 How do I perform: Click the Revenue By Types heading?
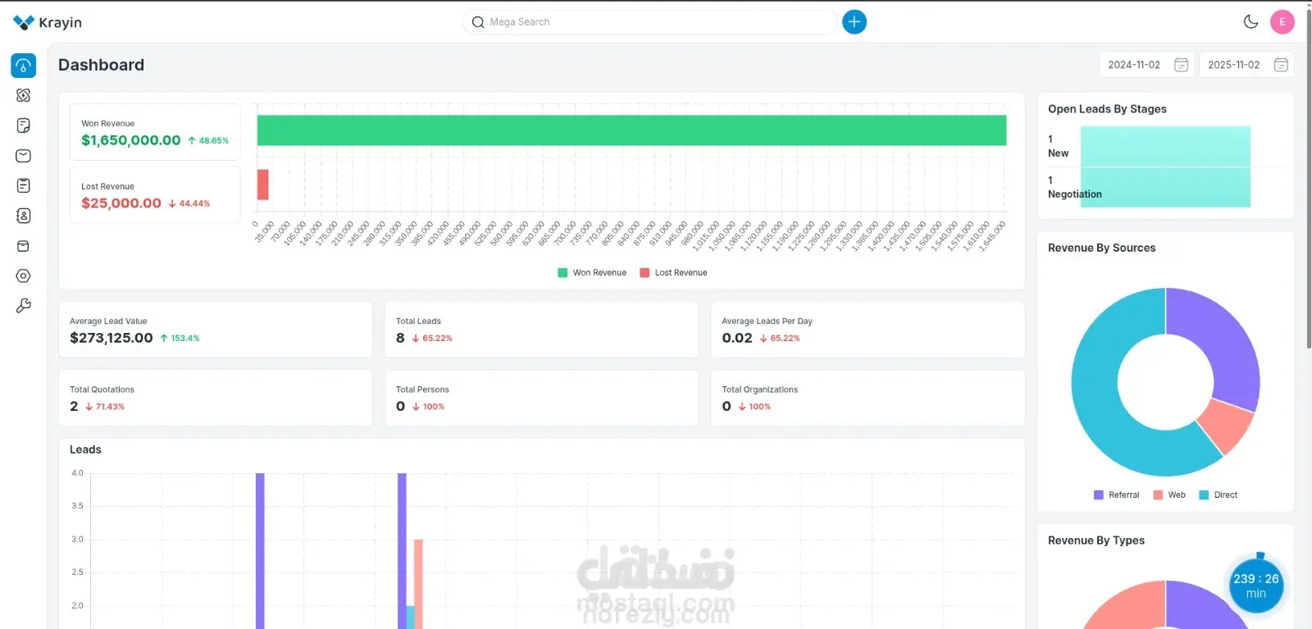coord(1096,540)
